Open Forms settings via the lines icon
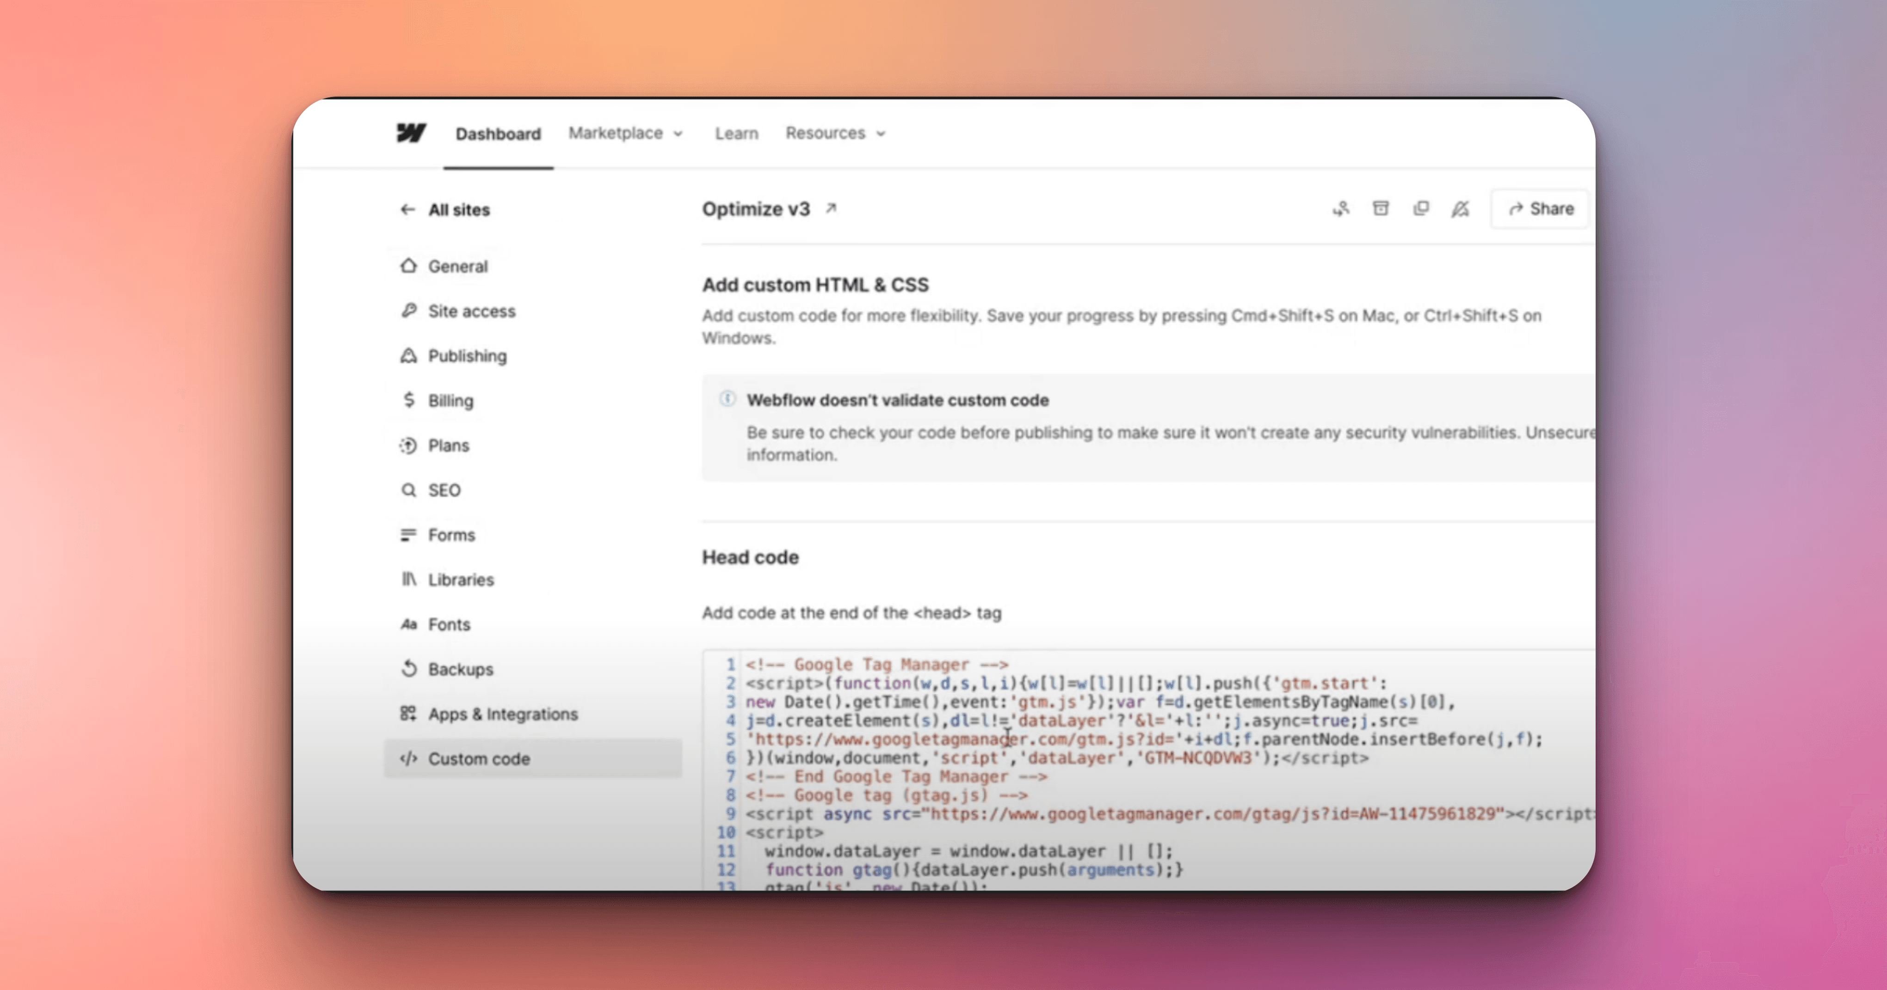 click(409, 535)
